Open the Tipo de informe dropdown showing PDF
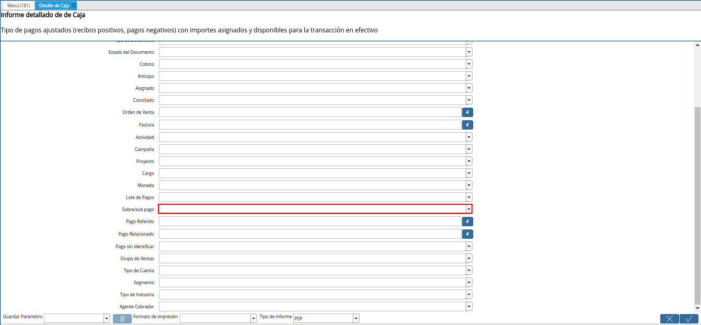This screenshot has height=325, width=701. (355, 318)
